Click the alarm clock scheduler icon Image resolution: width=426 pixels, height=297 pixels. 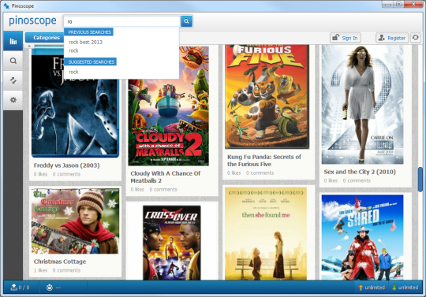50,288
